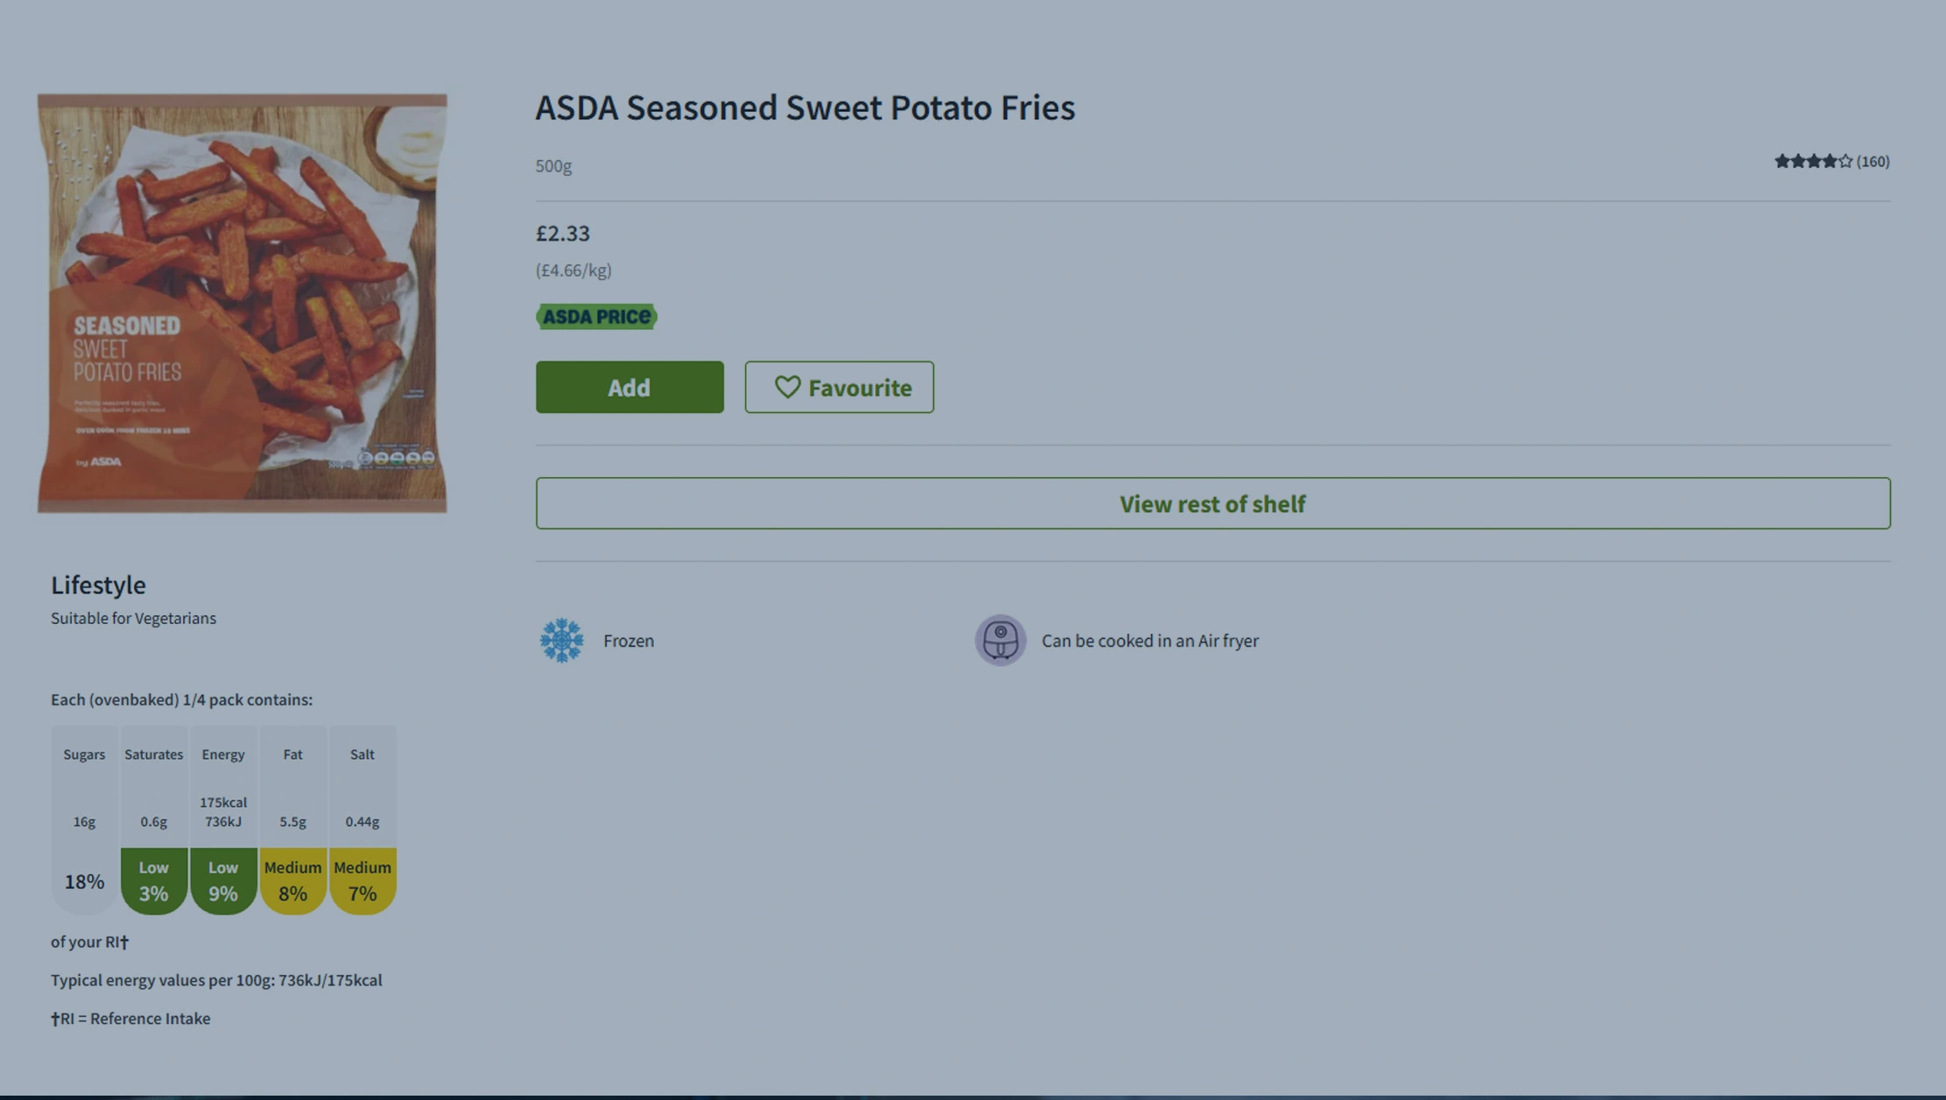Screen dimensions: 1946x1100
Task: Click the snowflake Frozen indicator icon
Action: click(561, 640)
